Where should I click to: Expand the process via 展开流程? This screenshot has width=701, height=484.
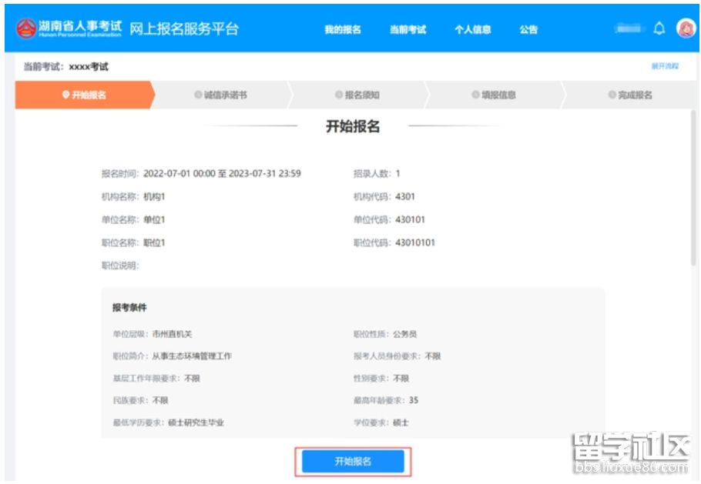[665, 67]
